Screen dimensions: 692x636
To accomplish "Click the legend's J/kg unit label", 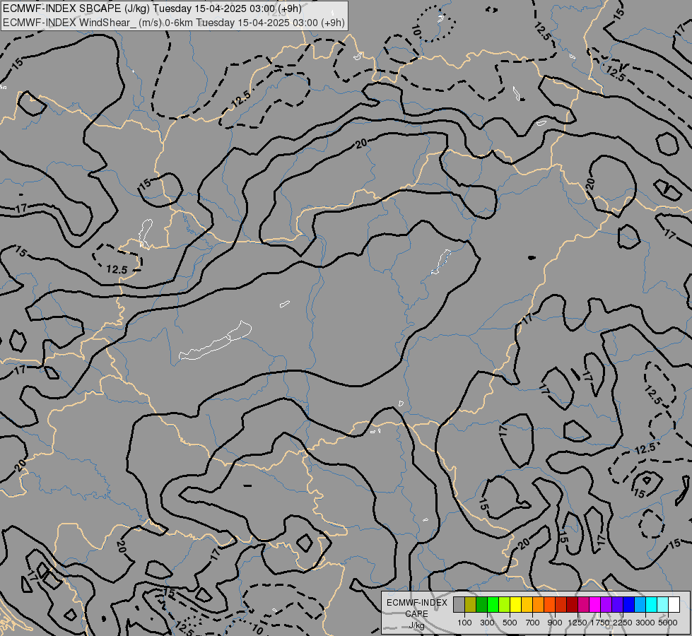I will click(416, 626).
